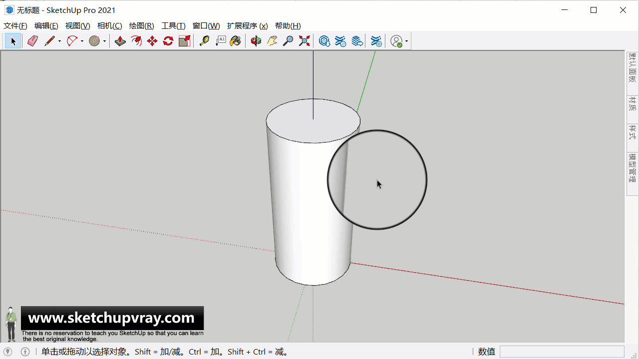
Task: Open the shape tool dropdown arrow
Action: point(104,41)
